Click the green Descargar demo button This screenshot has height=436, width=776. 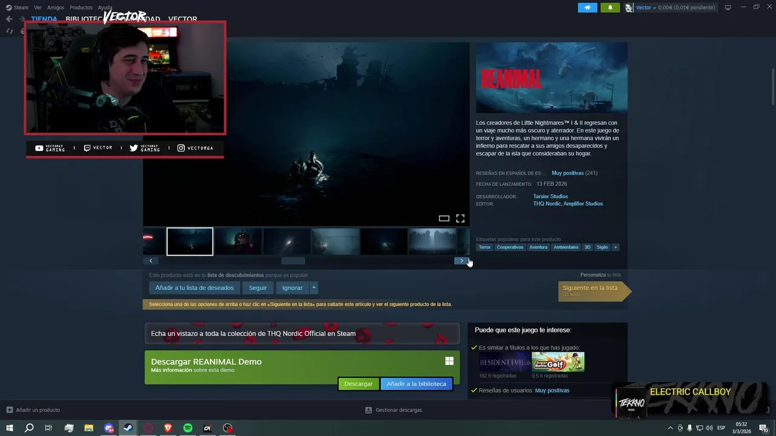358,383
